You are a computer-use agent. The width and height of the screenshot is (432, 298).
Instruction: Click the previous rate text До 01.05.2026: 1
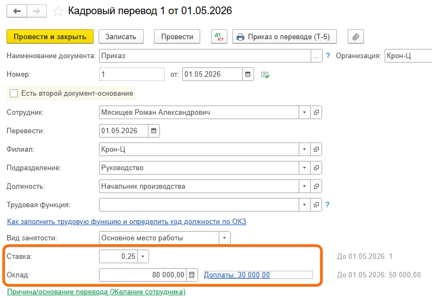coord(365,257)
